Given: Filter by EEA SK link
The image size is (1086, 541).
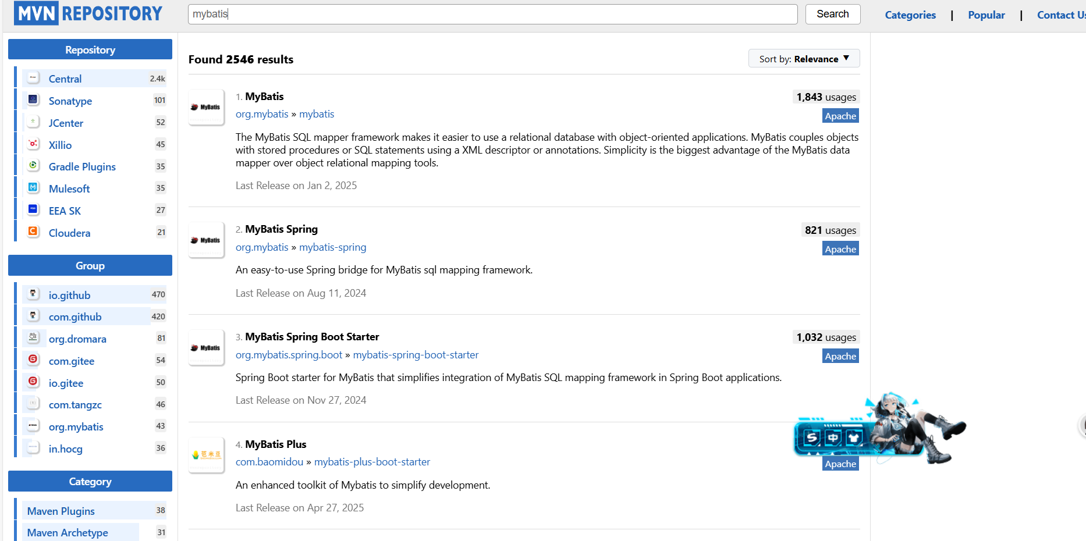Looking at the screenshot, I should [65, 211].
